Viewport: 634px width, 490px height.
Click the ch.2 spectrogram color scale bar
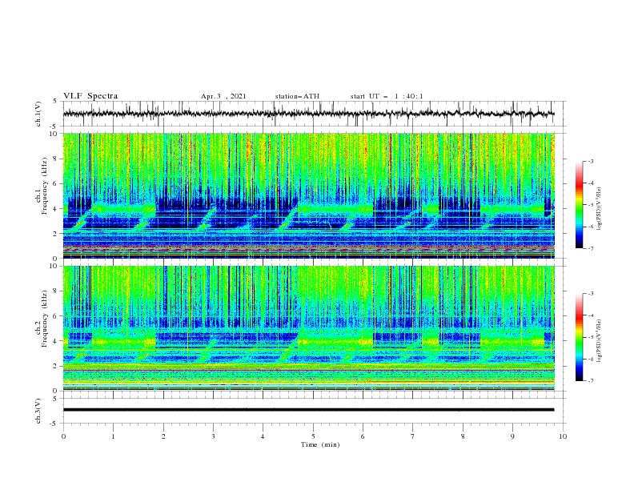pyautogui.click(x=579, y=337)
